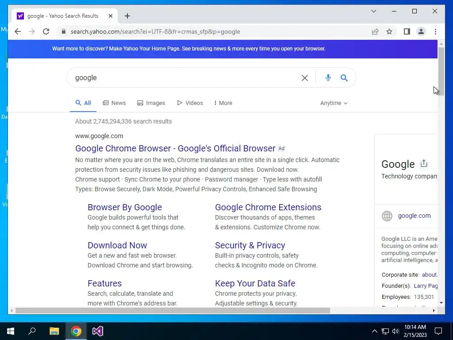
Task: Click the globe icon beside google.com
Action: tap(387, 216)
